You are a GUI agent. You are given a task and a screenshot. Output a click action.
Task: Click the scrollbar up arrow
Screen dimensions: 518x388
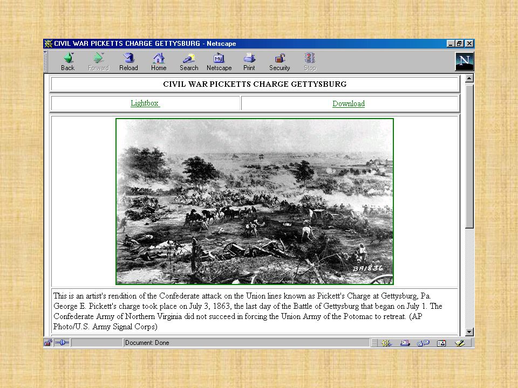point(469,79)
